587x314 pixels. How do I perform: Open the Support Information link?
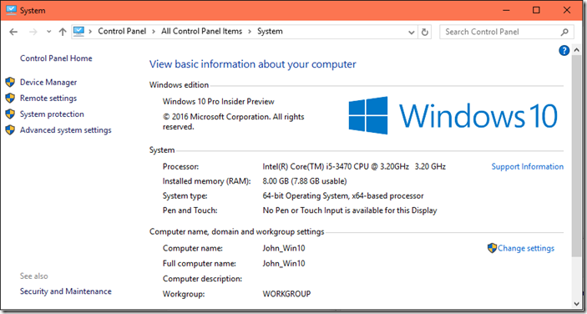click(x=528, y=166)
